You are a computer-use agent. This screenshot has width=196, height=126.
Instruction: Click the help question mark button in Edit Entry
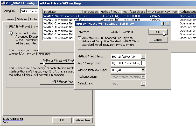click(x=163, y=23)
